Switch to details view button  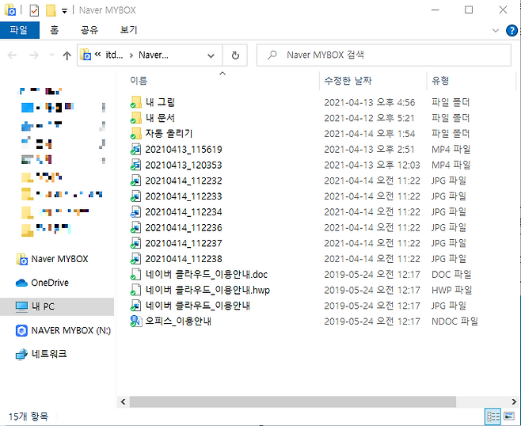[x=492, y=416]
